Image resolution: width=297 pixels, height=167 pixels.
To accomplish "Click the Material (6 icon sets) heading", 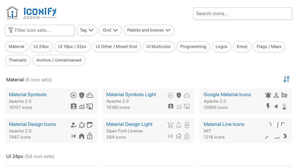I will click(x=29, y=80).
